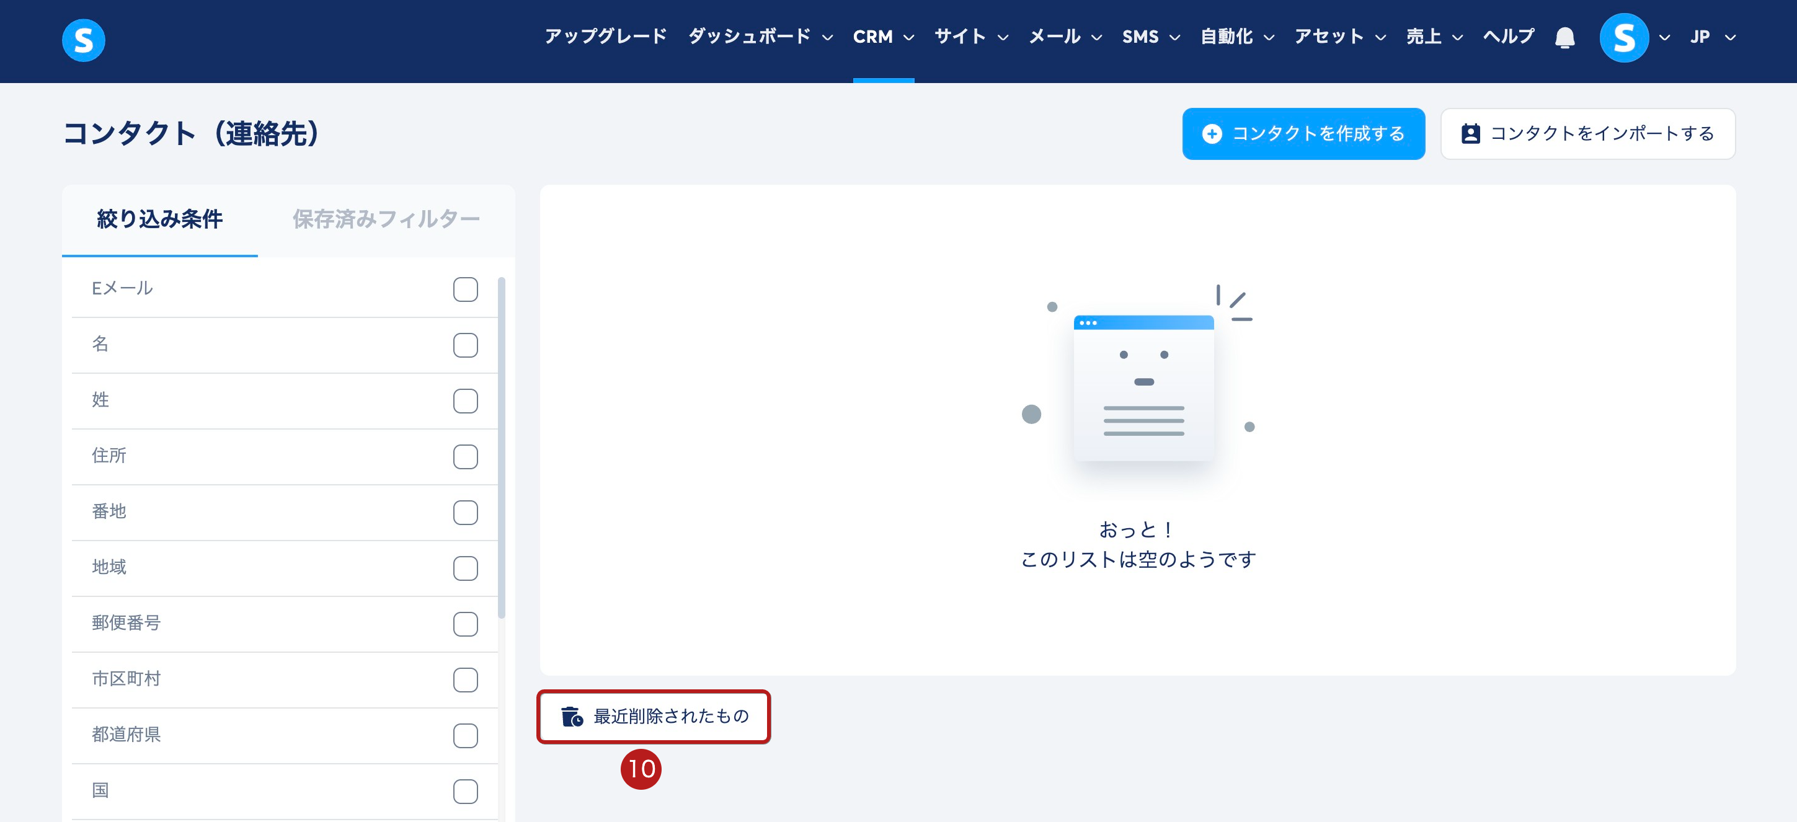Image resolution: width=1797 pixels, height=822 pixels.
Task: Enable the 姓 filter checkbox
Action: click(x=465, y=401)
